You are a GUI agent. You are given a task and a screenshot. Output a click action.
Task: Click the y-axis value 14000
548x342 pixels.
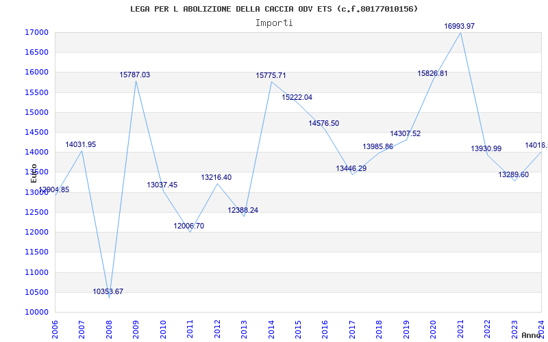coord(36,152)
